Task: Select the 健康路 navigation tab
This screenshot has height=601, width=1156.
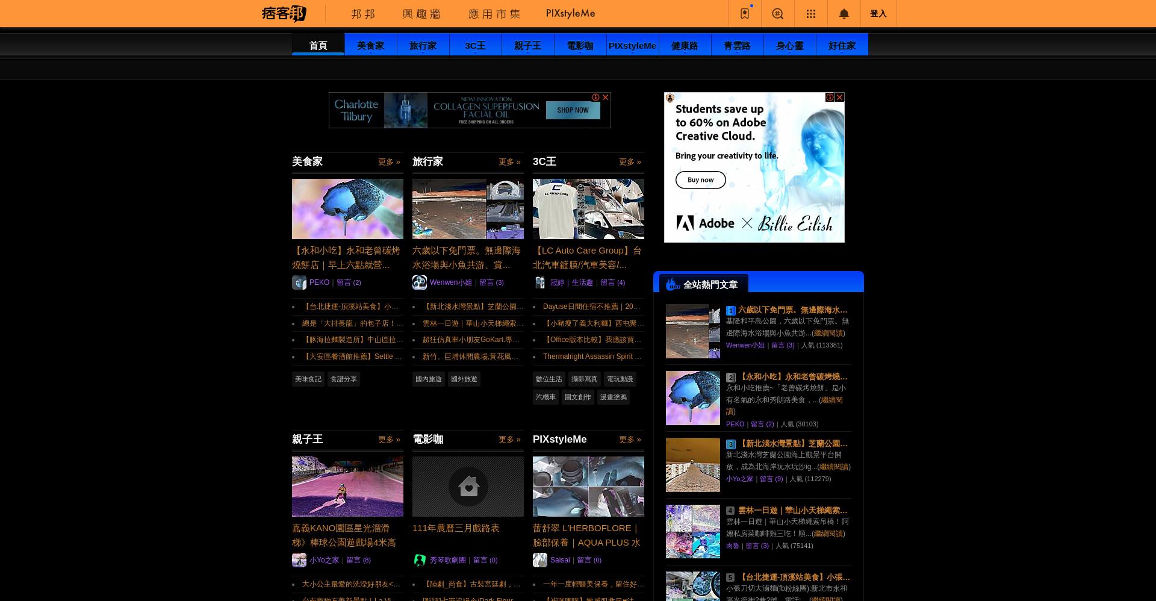Action: pos(685,45)
